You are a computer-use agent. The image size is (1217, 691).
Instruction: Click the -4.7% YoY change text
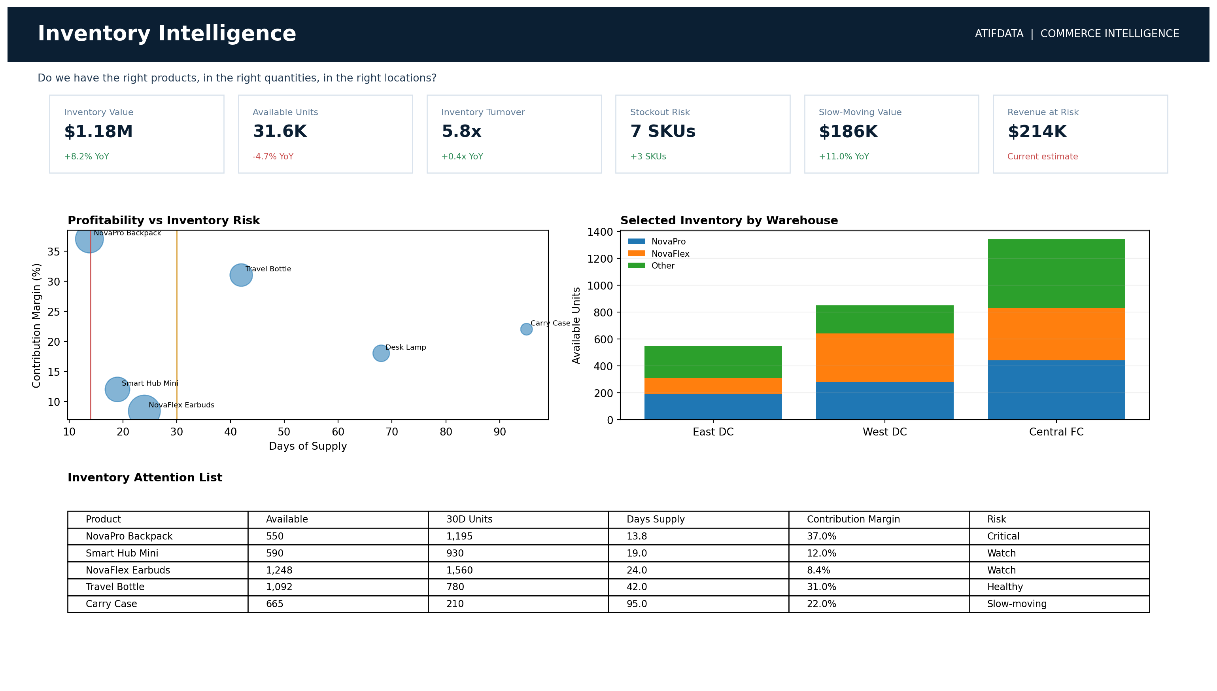click(x=273, y=157)
